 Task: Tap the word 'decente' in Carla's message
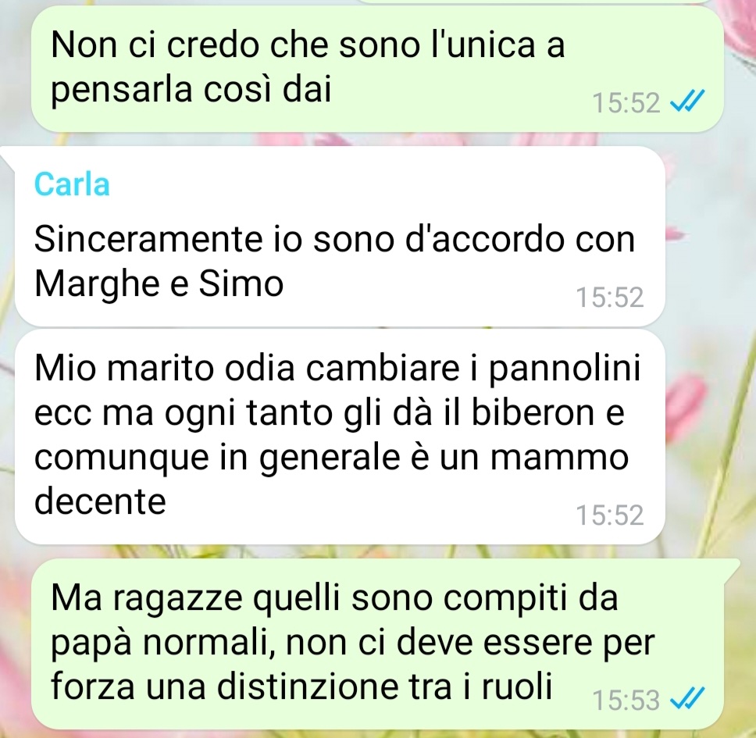tap(100, 501)
